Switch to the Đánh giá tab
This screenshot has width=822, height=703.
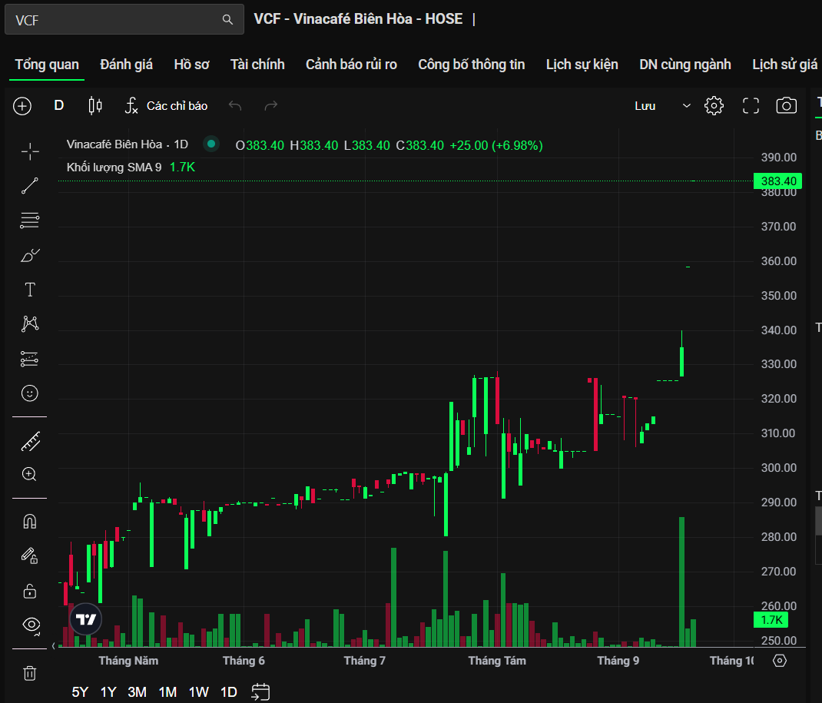click(126, 65)
